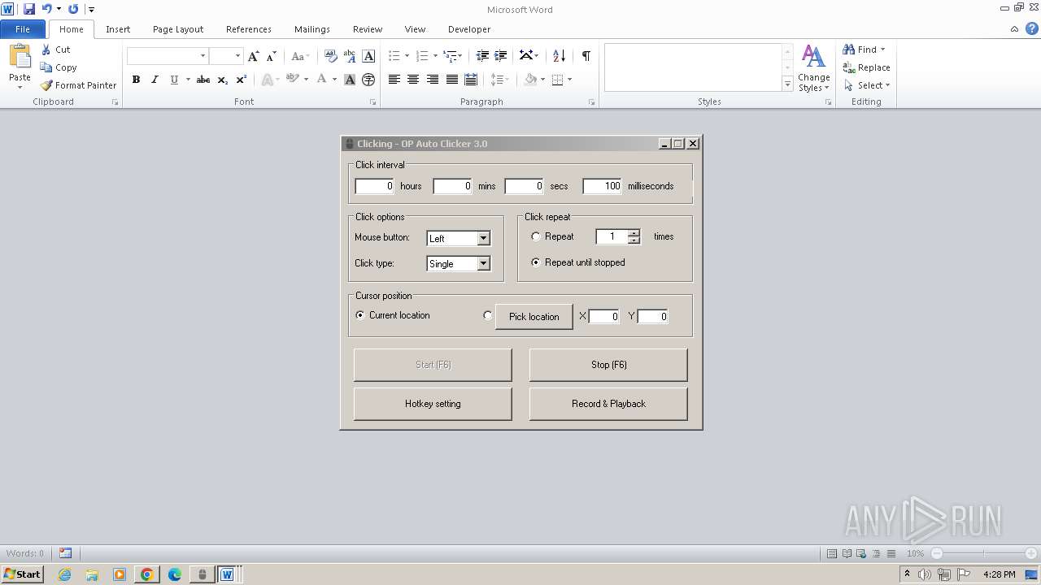This screenshot has width=1041, height=585.
Task: Click the Redo icon in Word's title bar
Action: 73,9
